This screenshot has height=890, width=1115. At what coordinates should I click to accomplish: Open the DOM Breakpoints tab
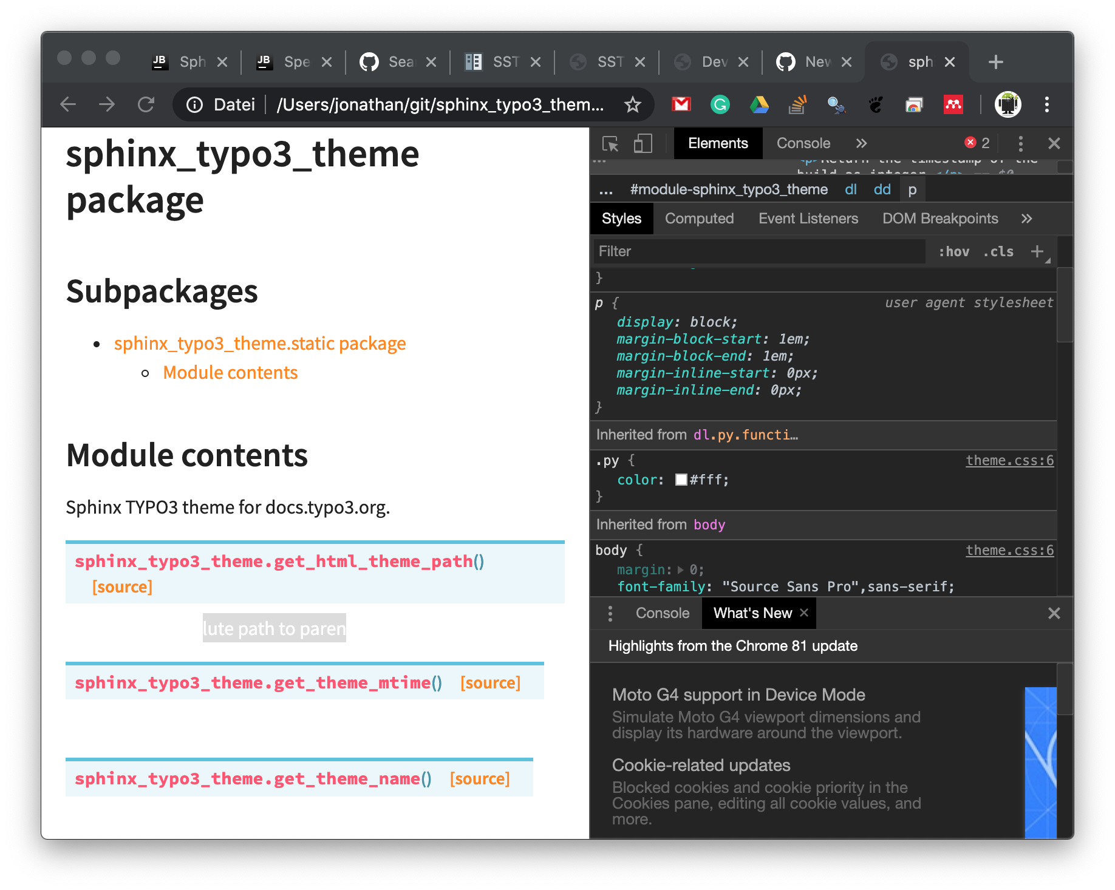[x=939, y=219]
